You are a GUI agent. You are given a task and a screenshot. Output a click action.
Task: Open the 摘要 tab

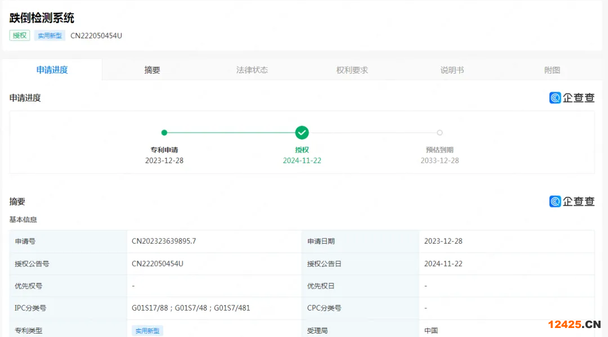coord(152,70)
